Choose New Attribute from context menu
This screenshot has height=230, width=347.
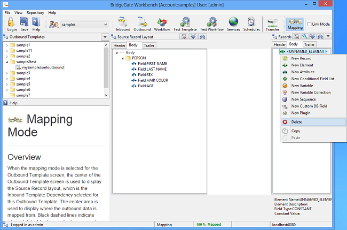tap(313, 72)
